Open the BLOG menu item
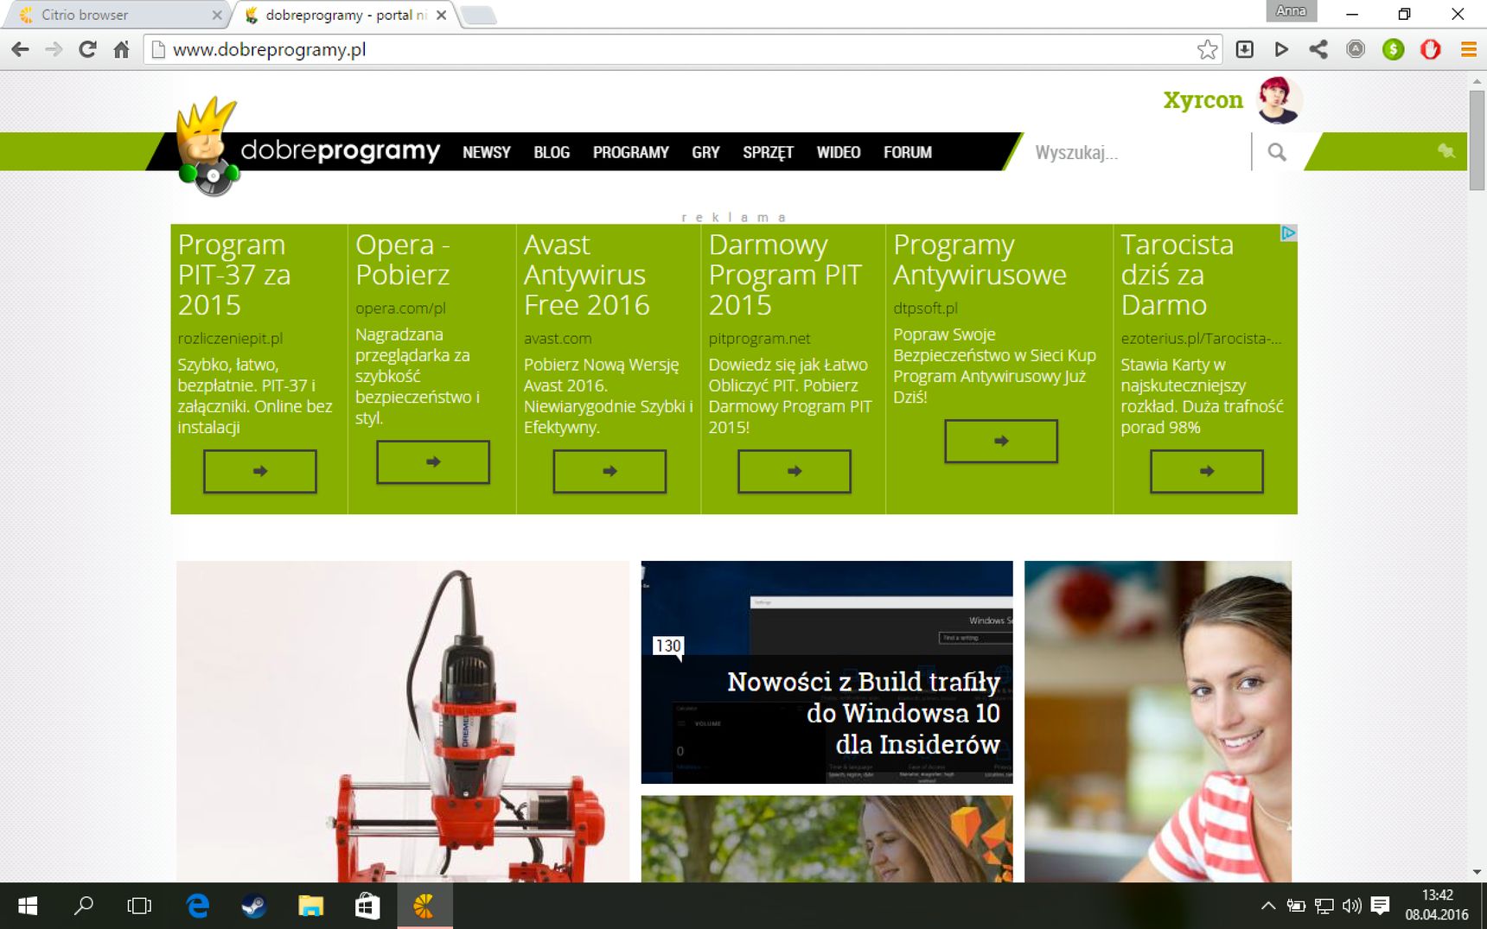This screenshot has width=1487, height=929. click(552, 152)
